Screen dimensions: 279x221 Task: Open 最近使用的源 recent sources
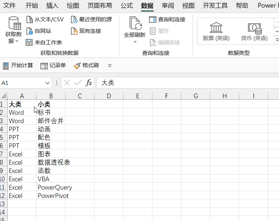click(x=92, y=19)
